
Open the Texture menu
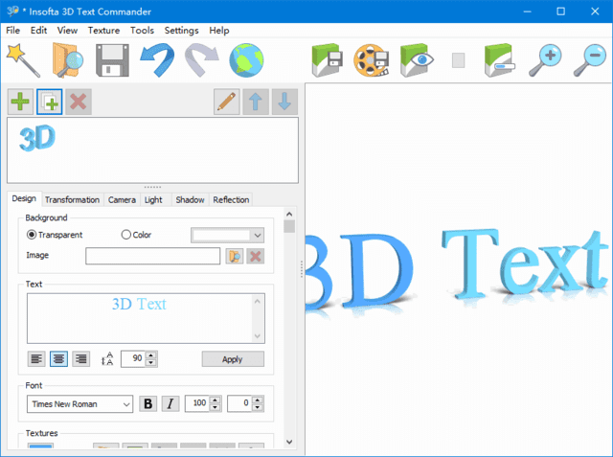[103, 30]
